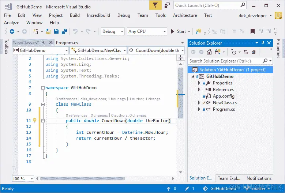Open the Toolbox side panel
Screen dimensions: 285x193
7,46
